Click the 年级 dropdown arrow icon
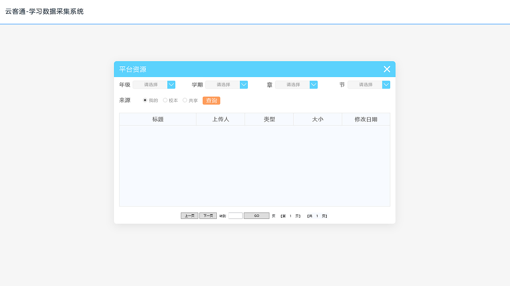510x286 pixels. 171,85
